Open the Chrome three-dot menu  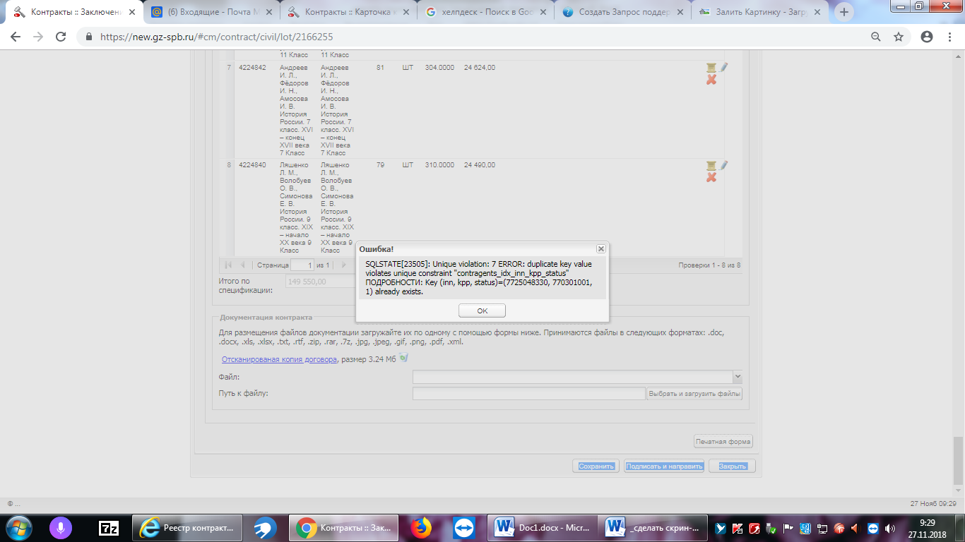click(949, 37)
